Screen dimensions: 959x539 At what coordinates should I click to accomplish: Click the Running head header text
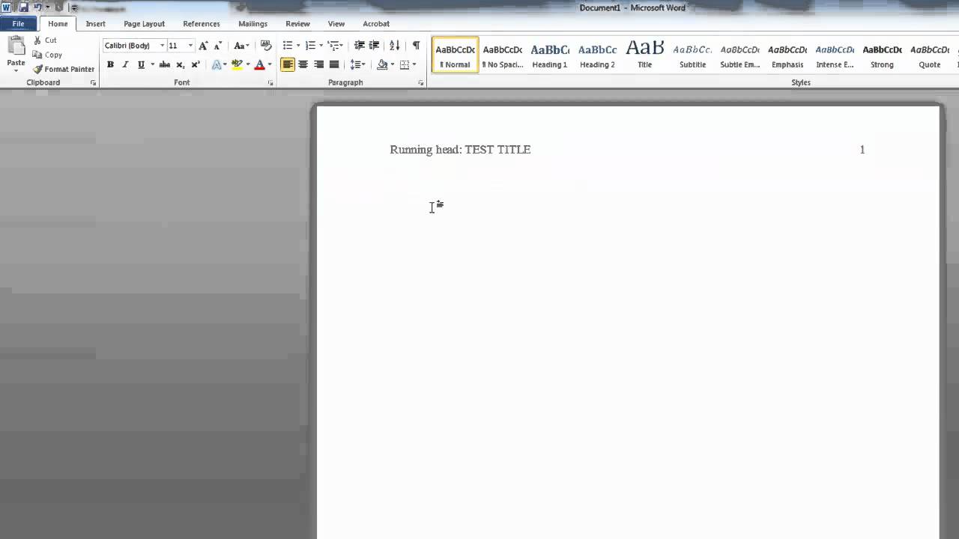(x=460, y=150)
